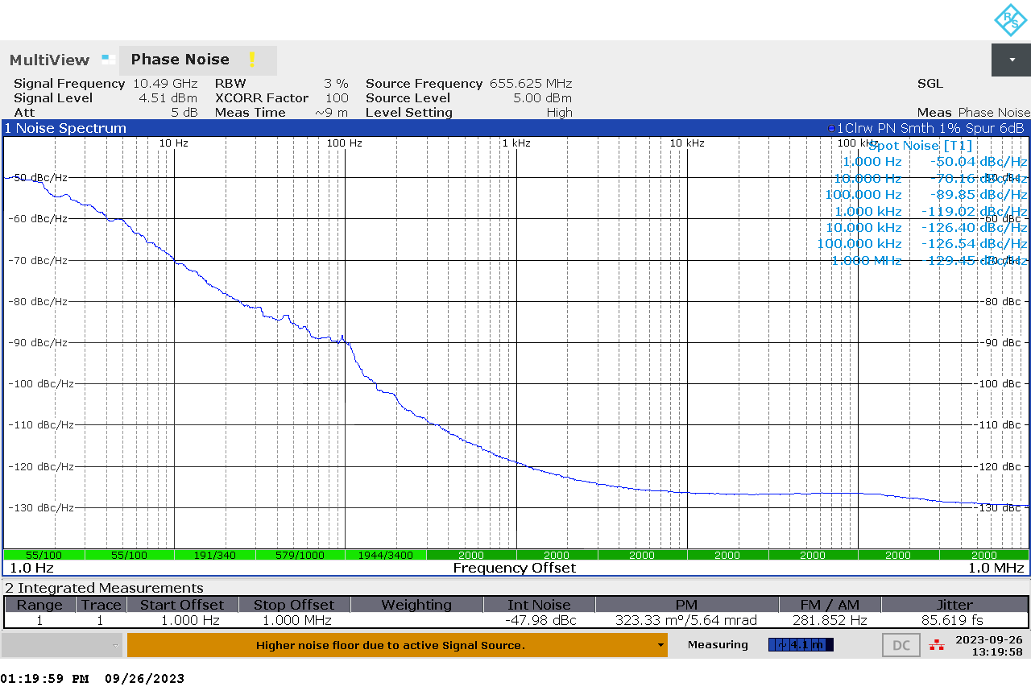
Task: Click the Source Level 5.00 dBm value
Action: pos(542,98)
